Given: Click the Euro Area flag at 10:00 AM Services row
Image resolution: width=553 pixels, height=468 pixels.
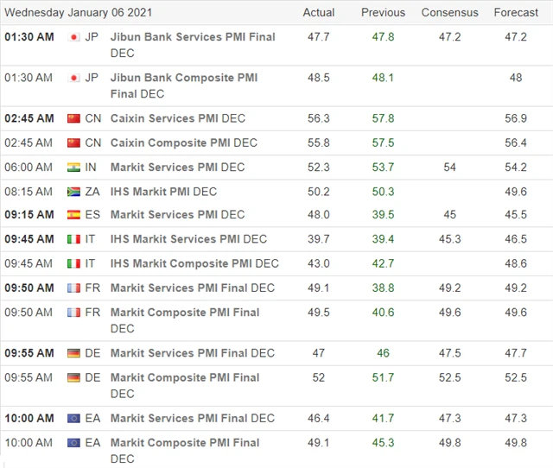Looking at the screenshot, I should point(73,418).
